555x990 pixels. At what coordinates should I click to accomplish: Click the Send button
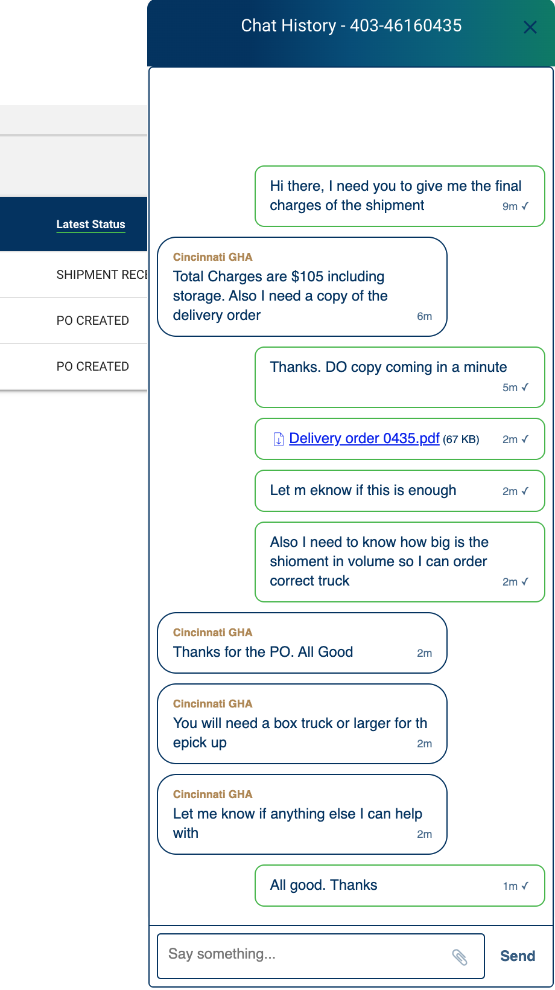coord(518,956)
